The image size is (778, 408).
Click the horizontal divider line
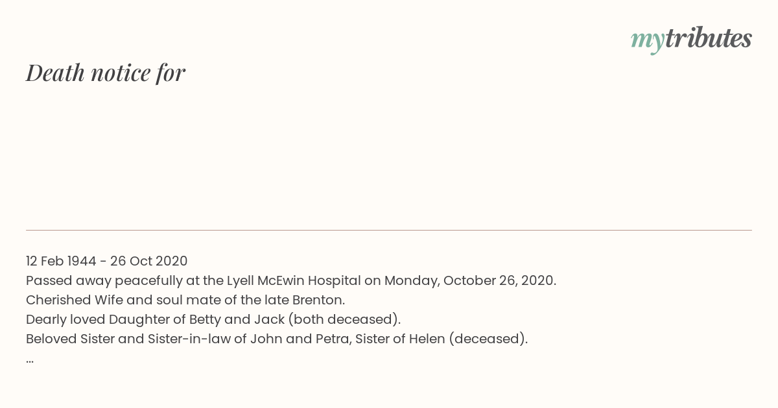pos(389,230)
